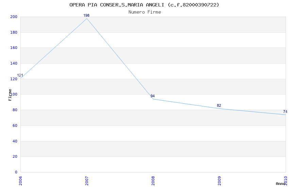Select the Numero Firme subtitle
The image size is (289, 187).
145,12
